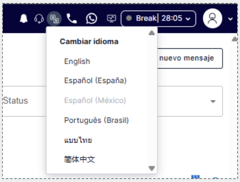Open the headset support icon
The height and width of the screenshot is (182, 240).
pos(39,19)
